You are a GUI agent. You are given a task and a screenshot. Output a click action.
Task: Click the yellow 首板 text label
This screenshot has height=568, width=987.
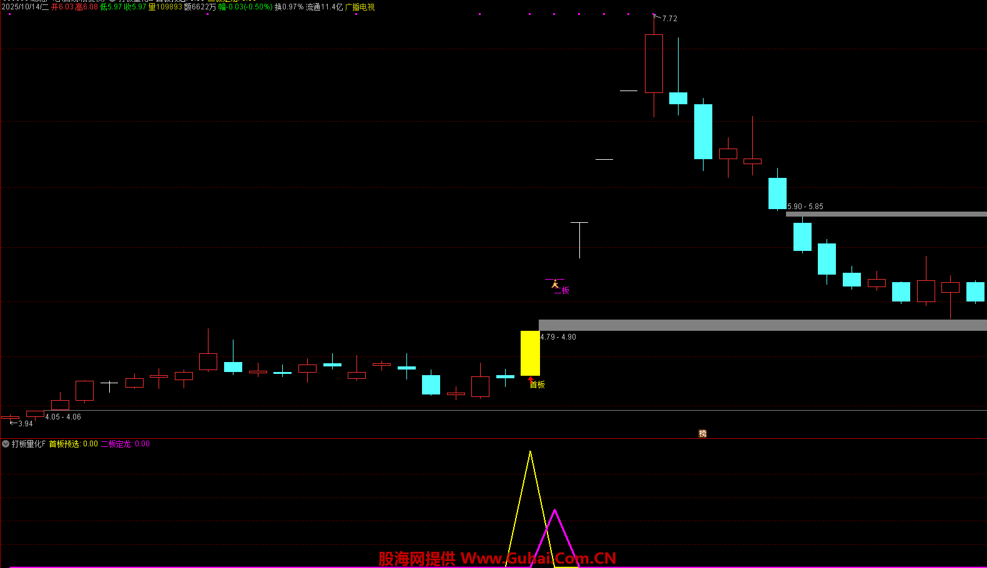point(538,384)
